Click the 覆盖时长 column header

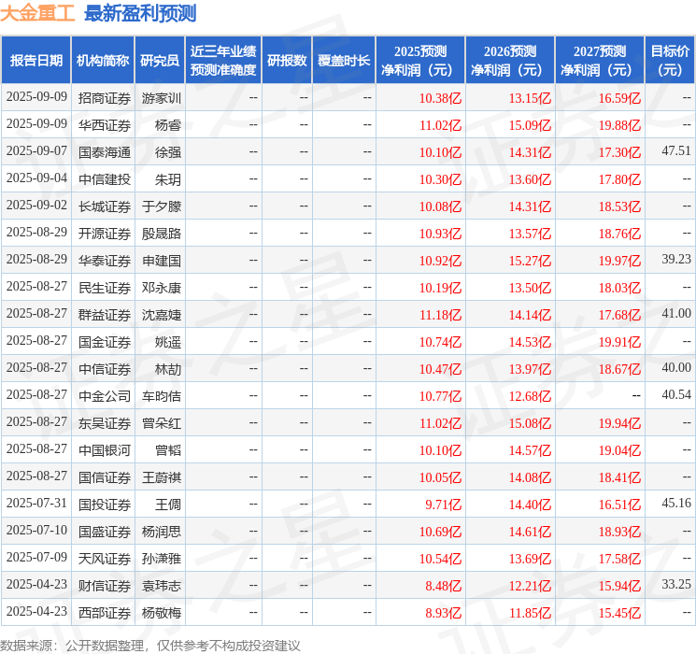[x=344, y=61]
